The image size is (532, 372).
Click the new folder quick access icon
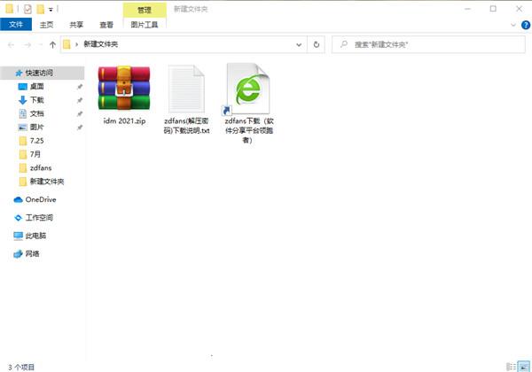click(x=41, y=9)
